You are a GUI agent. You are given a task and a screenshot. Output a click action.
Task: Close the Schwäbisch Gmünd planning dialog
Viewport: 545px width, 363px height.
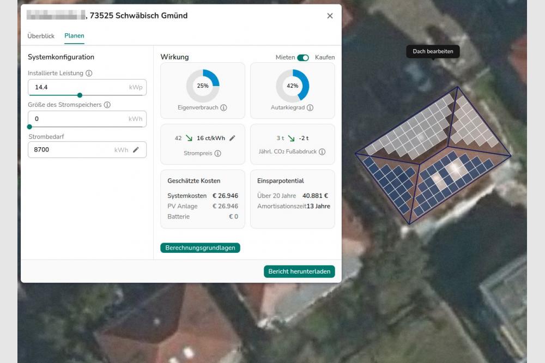330,16
